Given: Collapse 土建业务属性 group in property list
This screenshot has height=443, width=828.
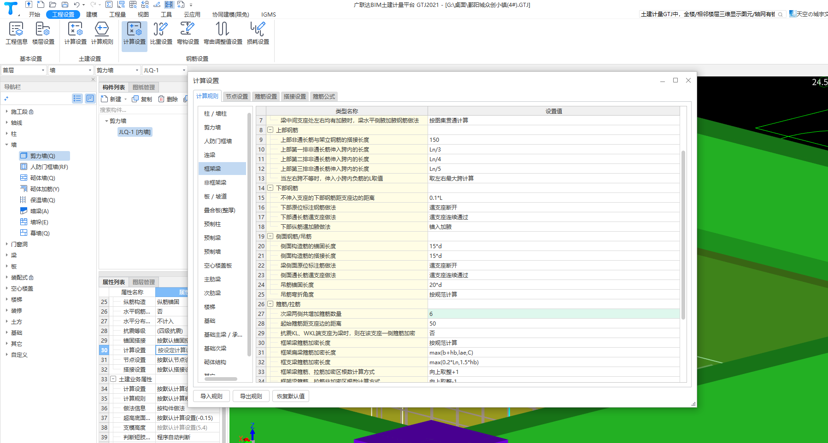Looking at the screenshot, I should 113,379.
